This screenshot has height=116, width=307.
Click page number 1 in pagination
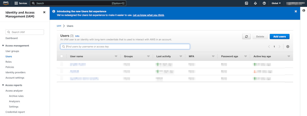click(274, 47)
